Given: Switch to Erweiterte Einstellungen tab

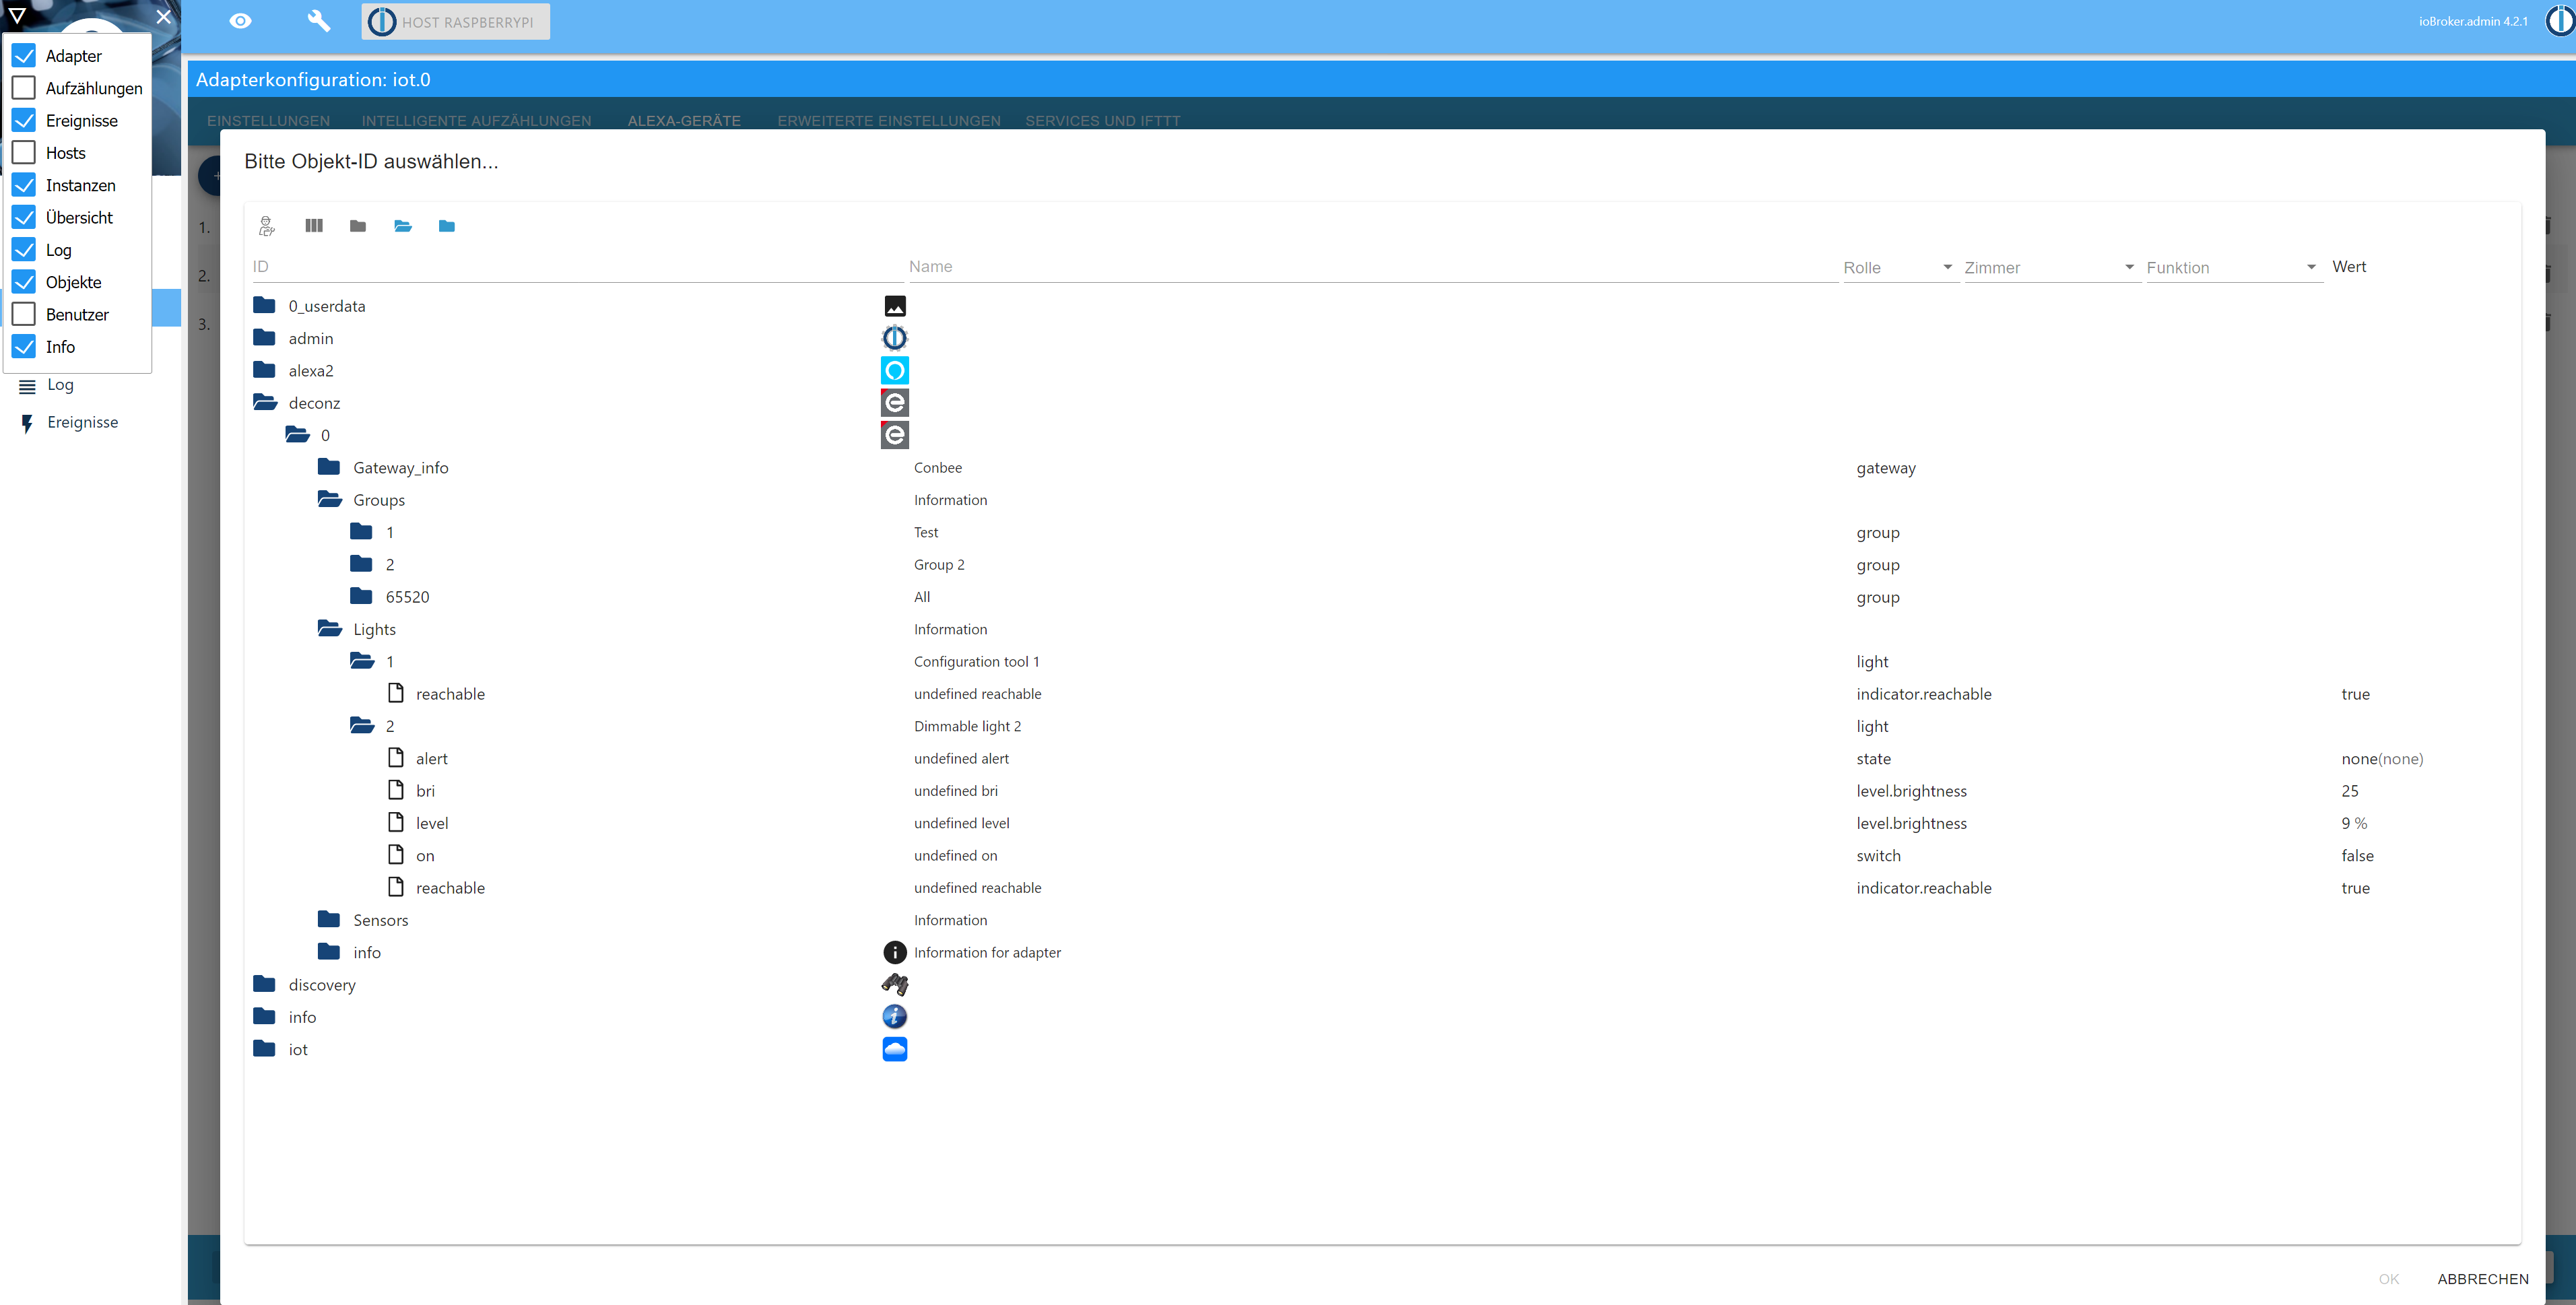Looking at the screenshot, I should (888, 120).
